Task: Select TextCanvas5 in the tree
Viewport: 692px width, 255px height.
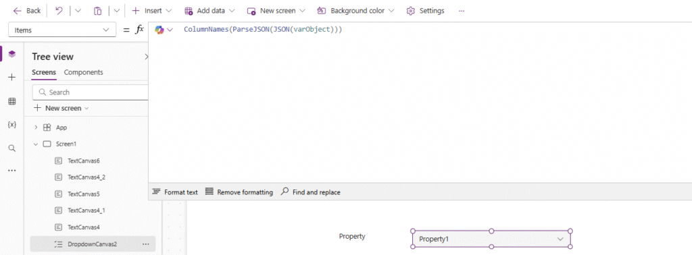Action: [84, 194]
